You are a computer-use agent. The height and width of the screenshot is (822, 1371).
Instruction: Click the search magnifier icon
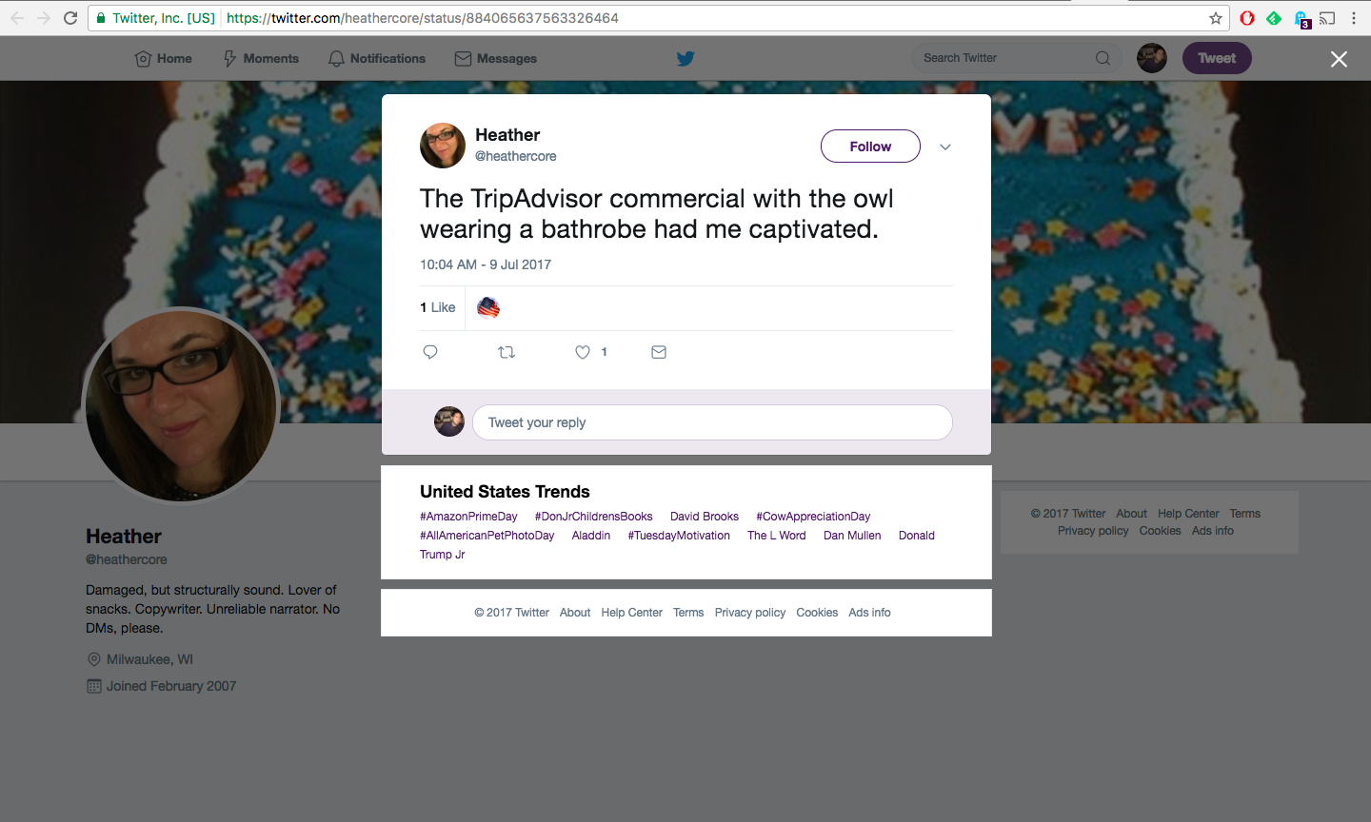click(x=1103, y=58)
